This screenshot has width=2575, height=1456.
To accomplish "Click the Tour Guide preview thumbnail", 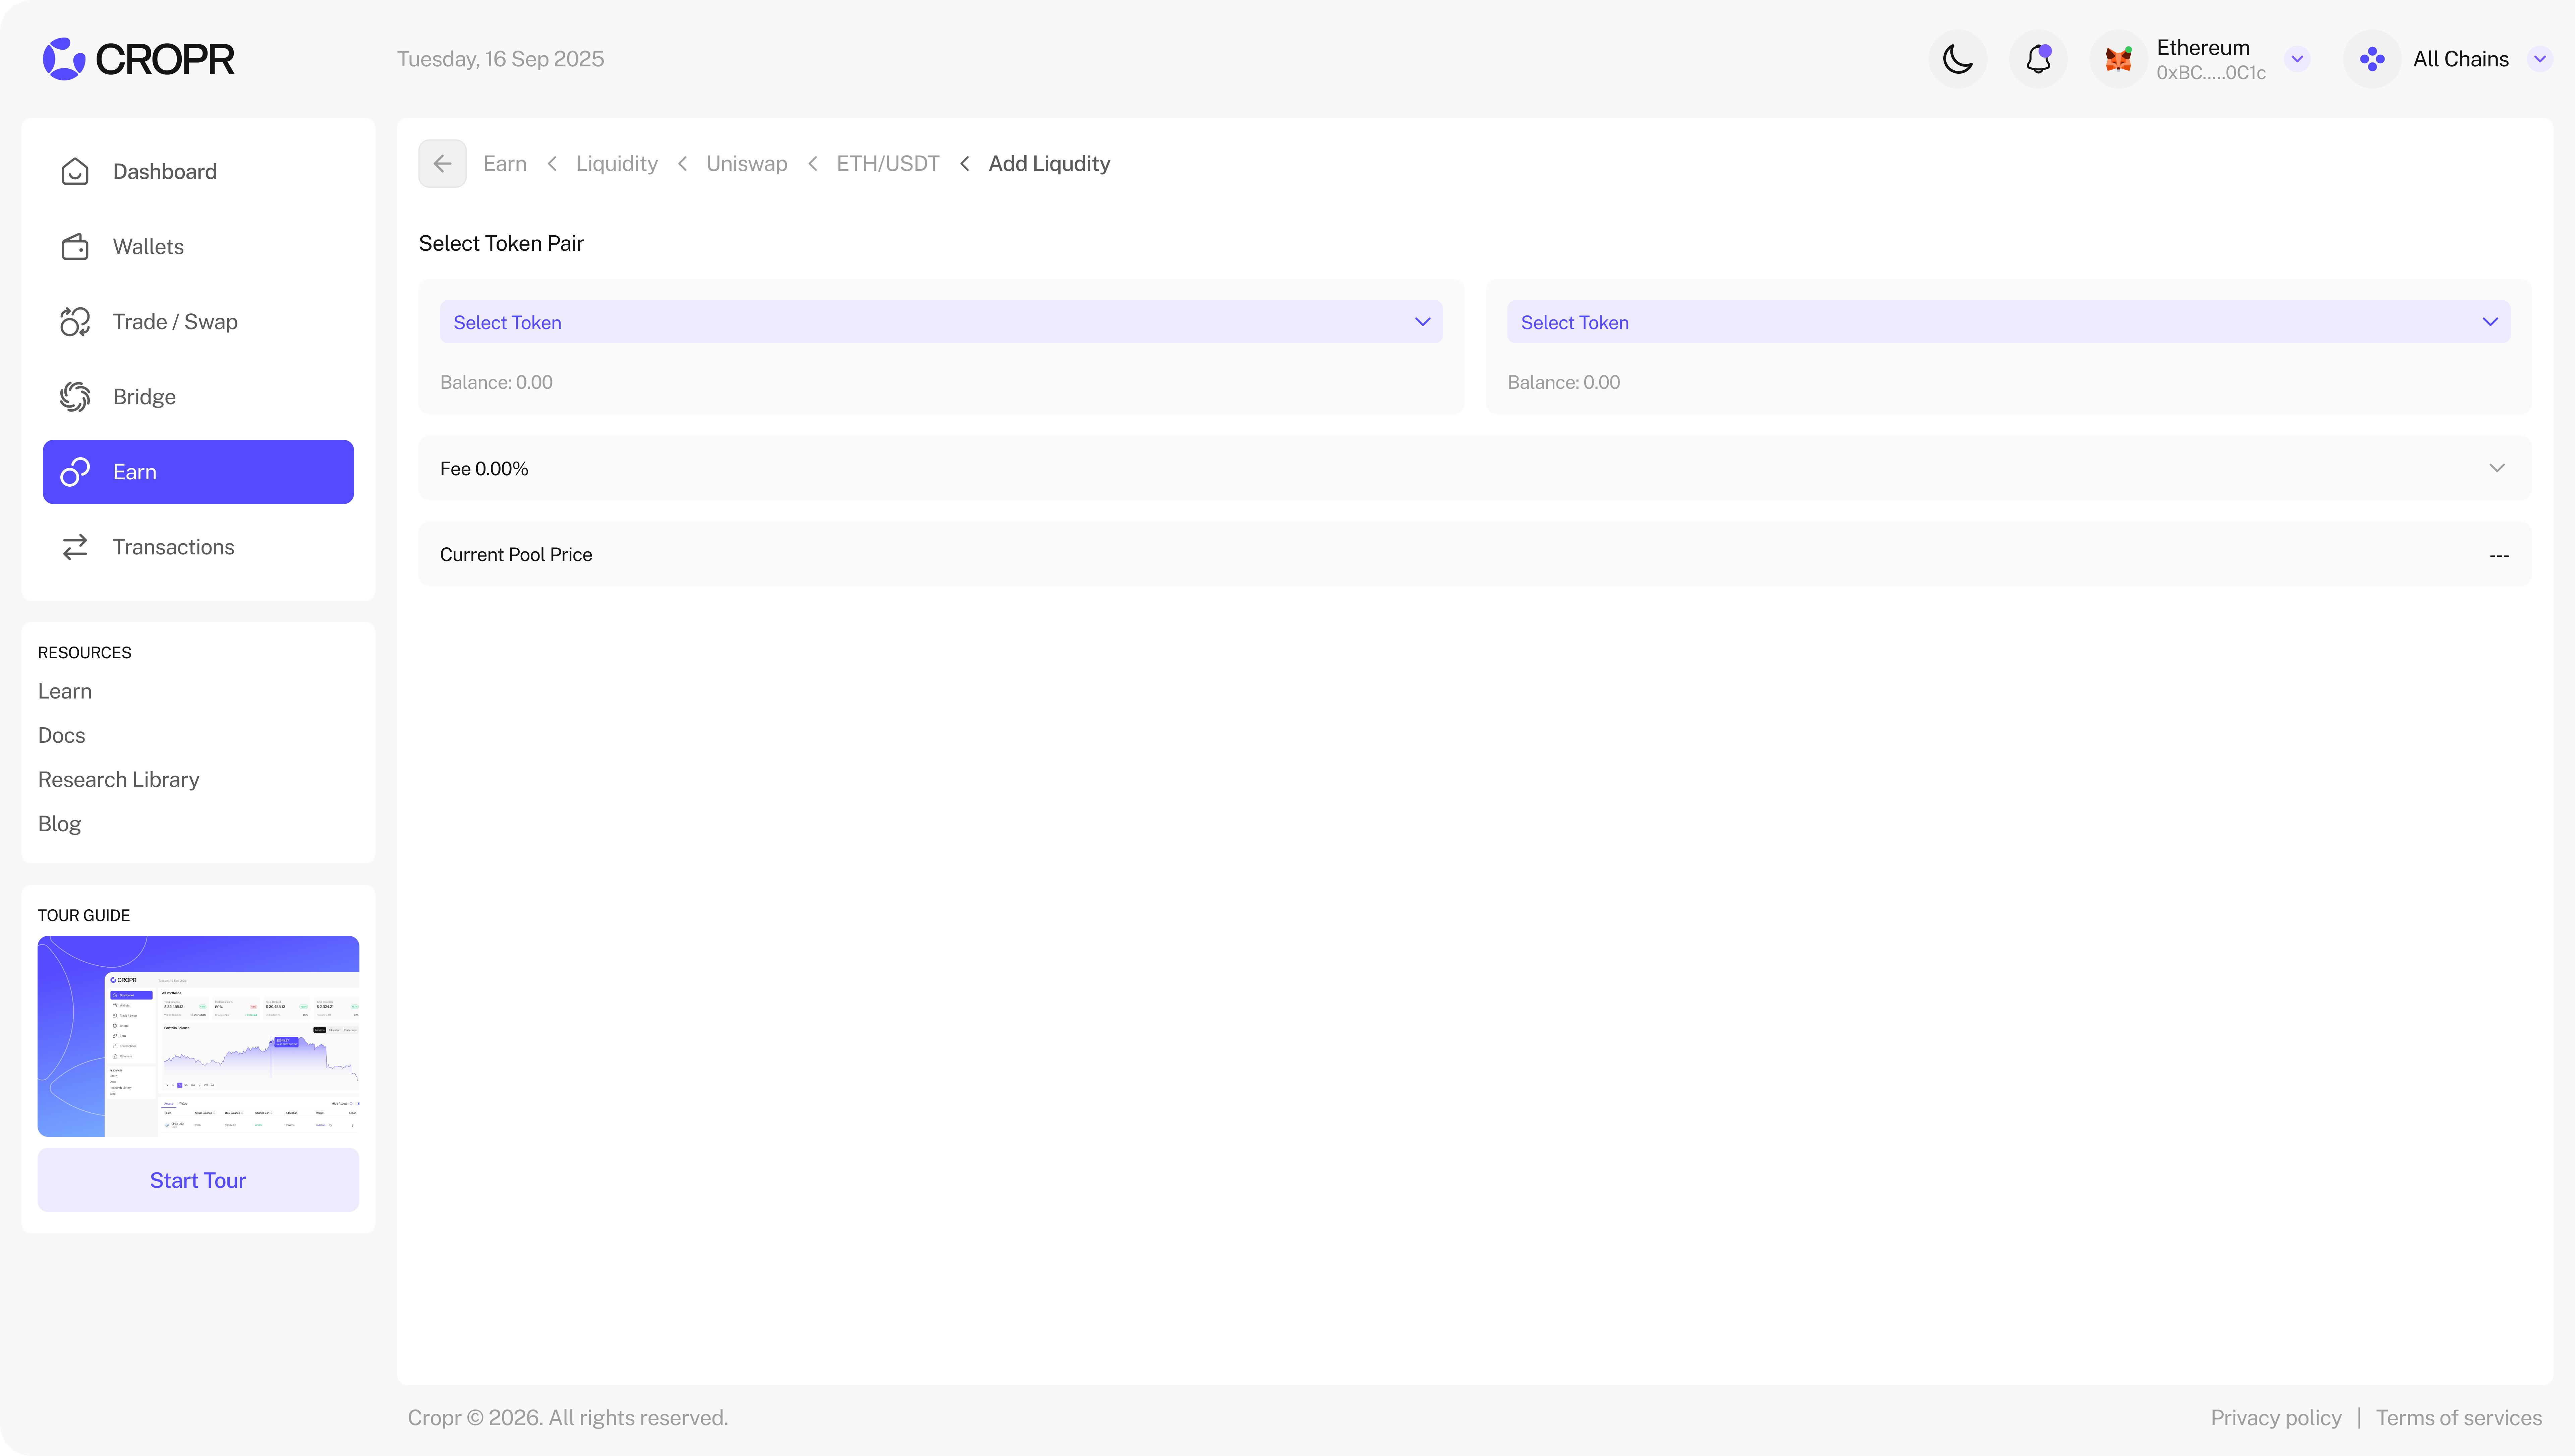I will coord(198,1036).
